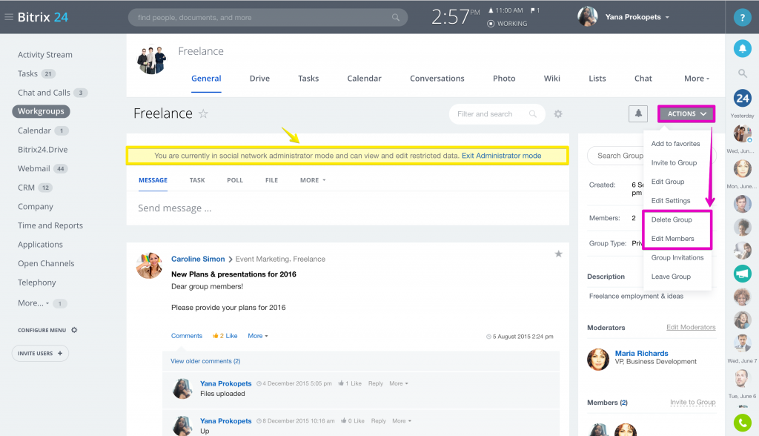Open notifications bell in the right sidebar

point(742,48)
